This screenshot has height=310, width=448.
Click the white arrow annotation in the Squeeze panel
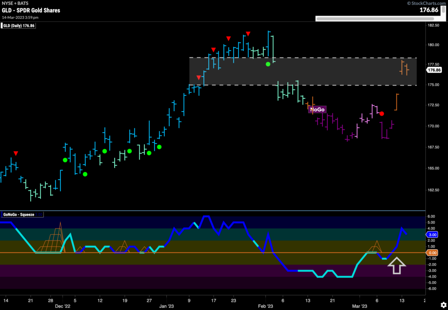coord(397,266)
